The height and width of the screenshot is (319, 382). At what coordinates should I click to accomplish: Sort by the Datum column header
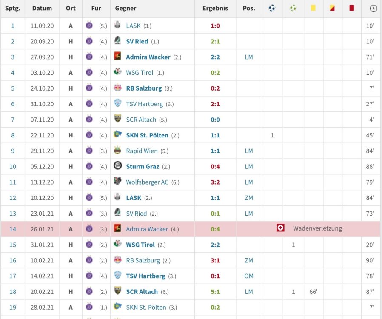[42, 8]
